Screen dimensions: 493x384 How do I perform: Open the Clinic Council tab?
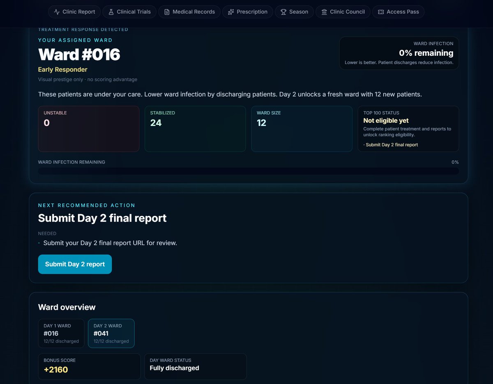(x=343, y=12)
